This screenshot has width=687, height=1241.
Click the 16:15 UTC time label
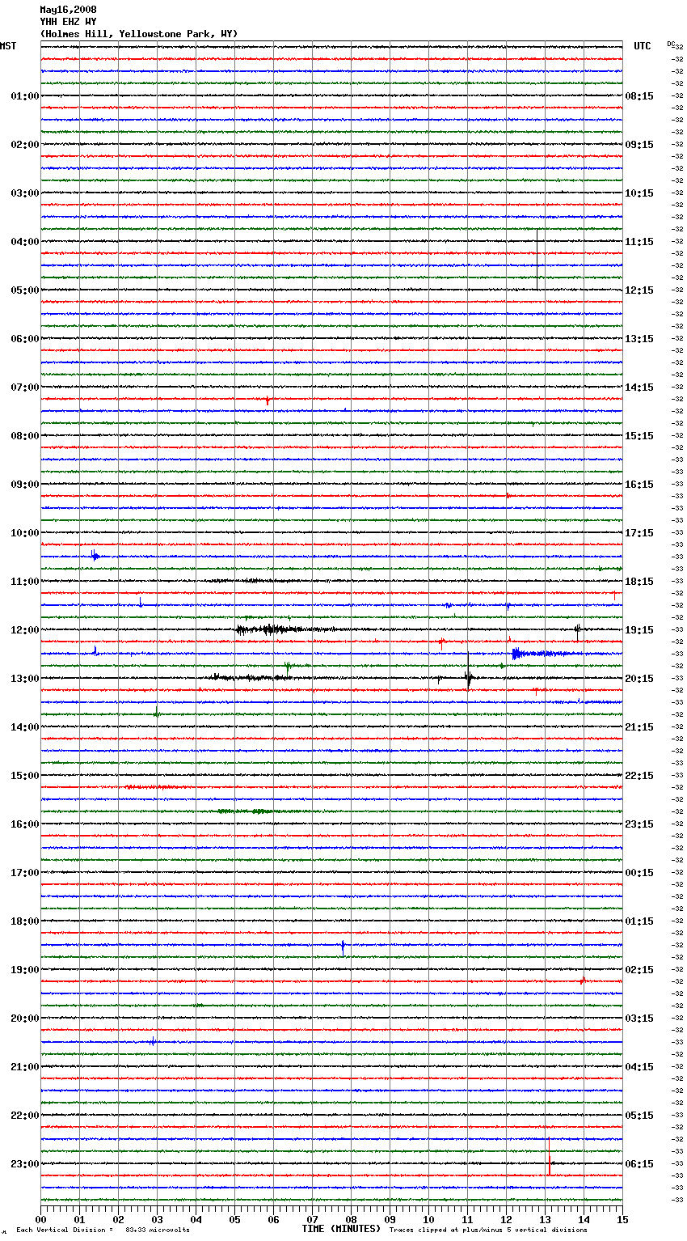coord(639,485)
